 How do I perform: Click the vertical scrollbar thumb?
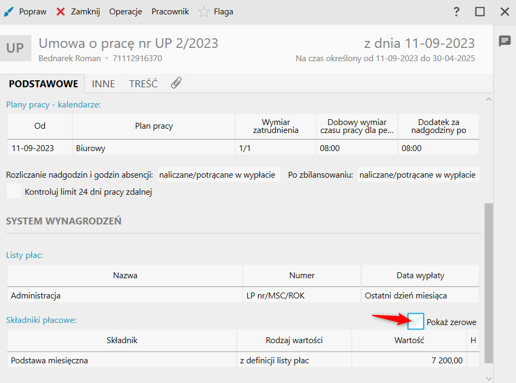pyautogui.click(x=489, y=283)
